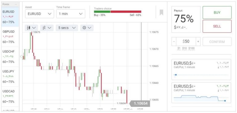This screenshot has height=113, width=237.
Task: Set amount using the $100 shortcut
Action: click(191, 48)
